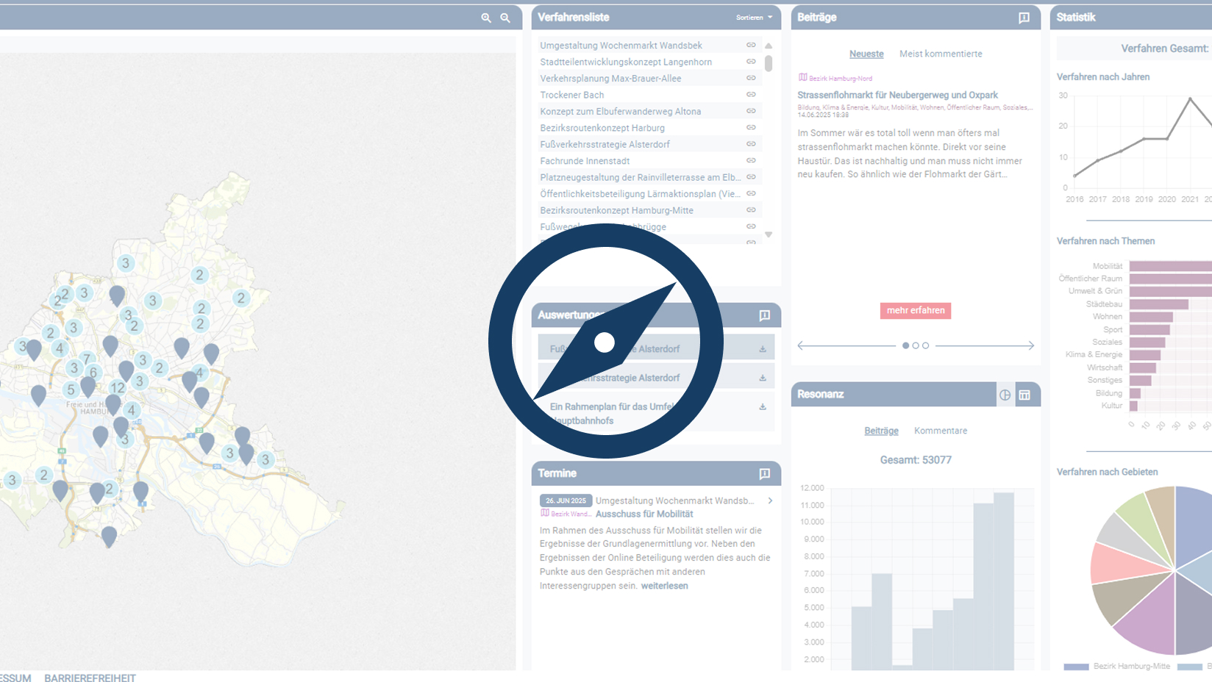Open the link icon next to Trockener Bach
This screenshot has width=1212, height=682.
[x=750, y=94]
